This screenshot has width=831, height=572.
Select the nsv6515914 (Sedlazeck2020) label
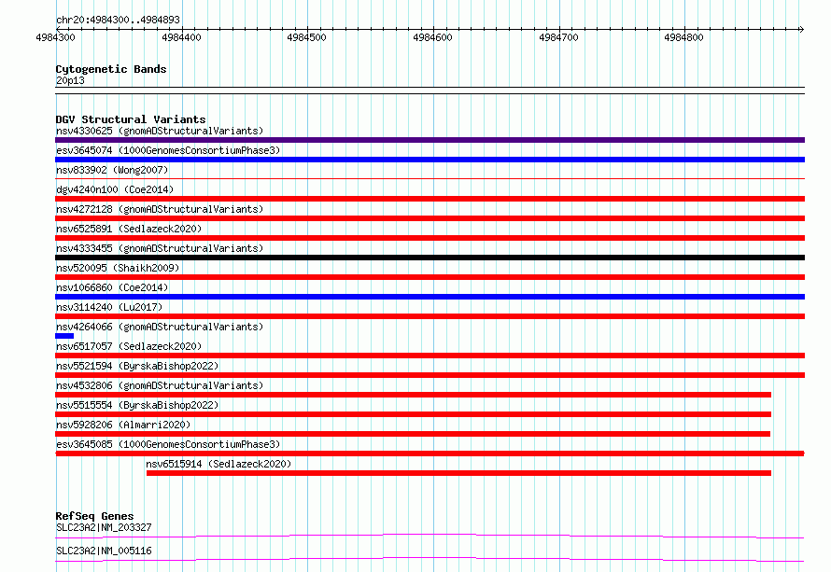point(218,464)
